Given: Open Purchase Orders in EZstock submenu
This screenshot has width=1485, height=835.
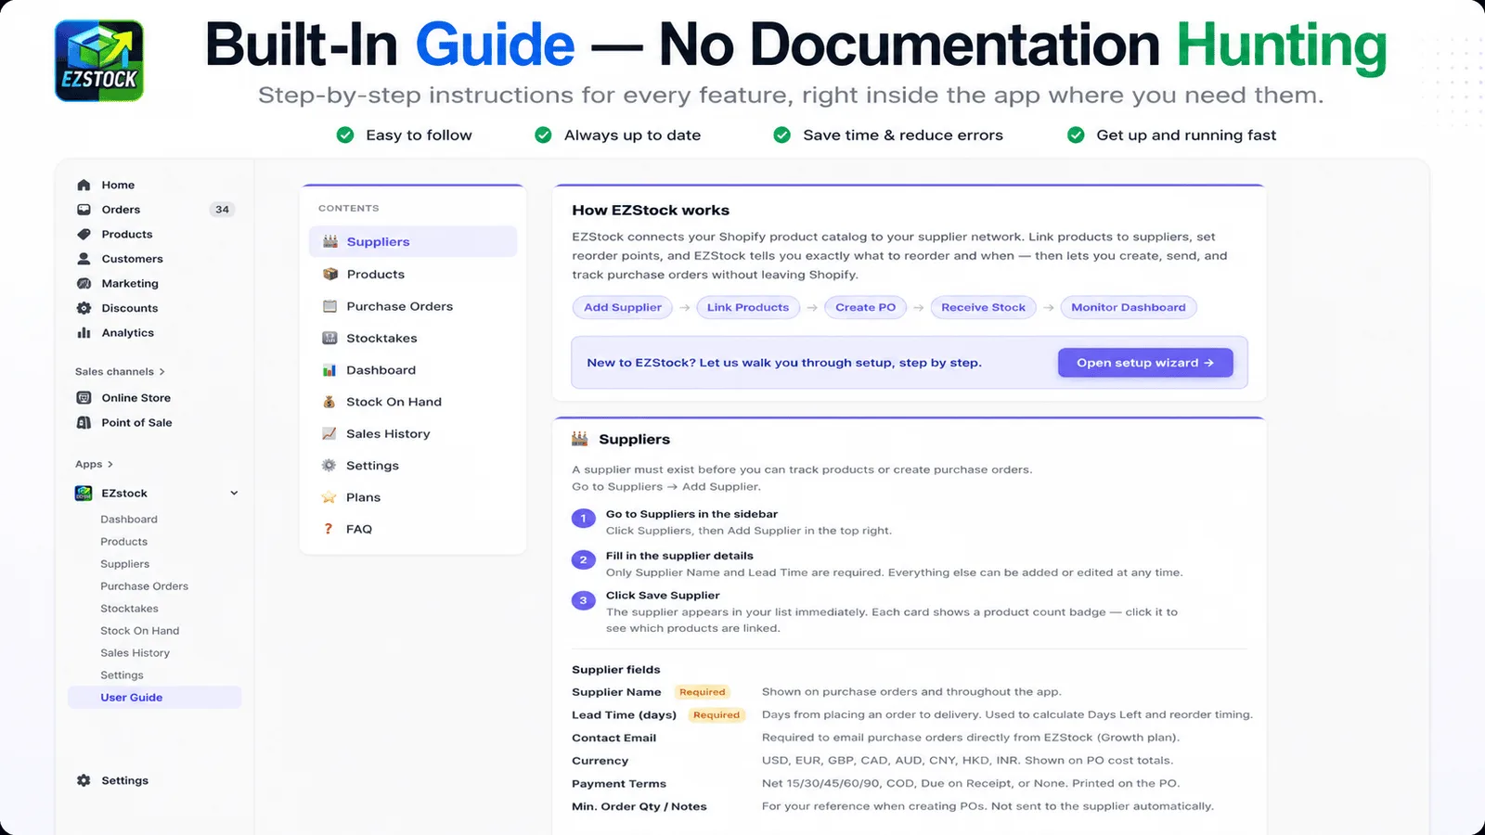Looking at the screenshot, I should tap(144, 586).
